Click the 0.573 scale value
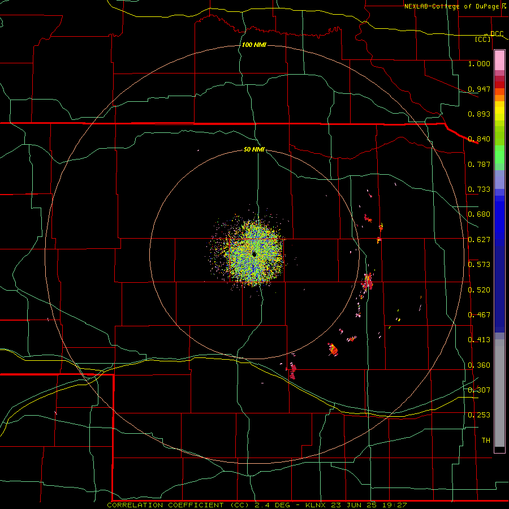The image size is (509, 509). coord(479,265)
